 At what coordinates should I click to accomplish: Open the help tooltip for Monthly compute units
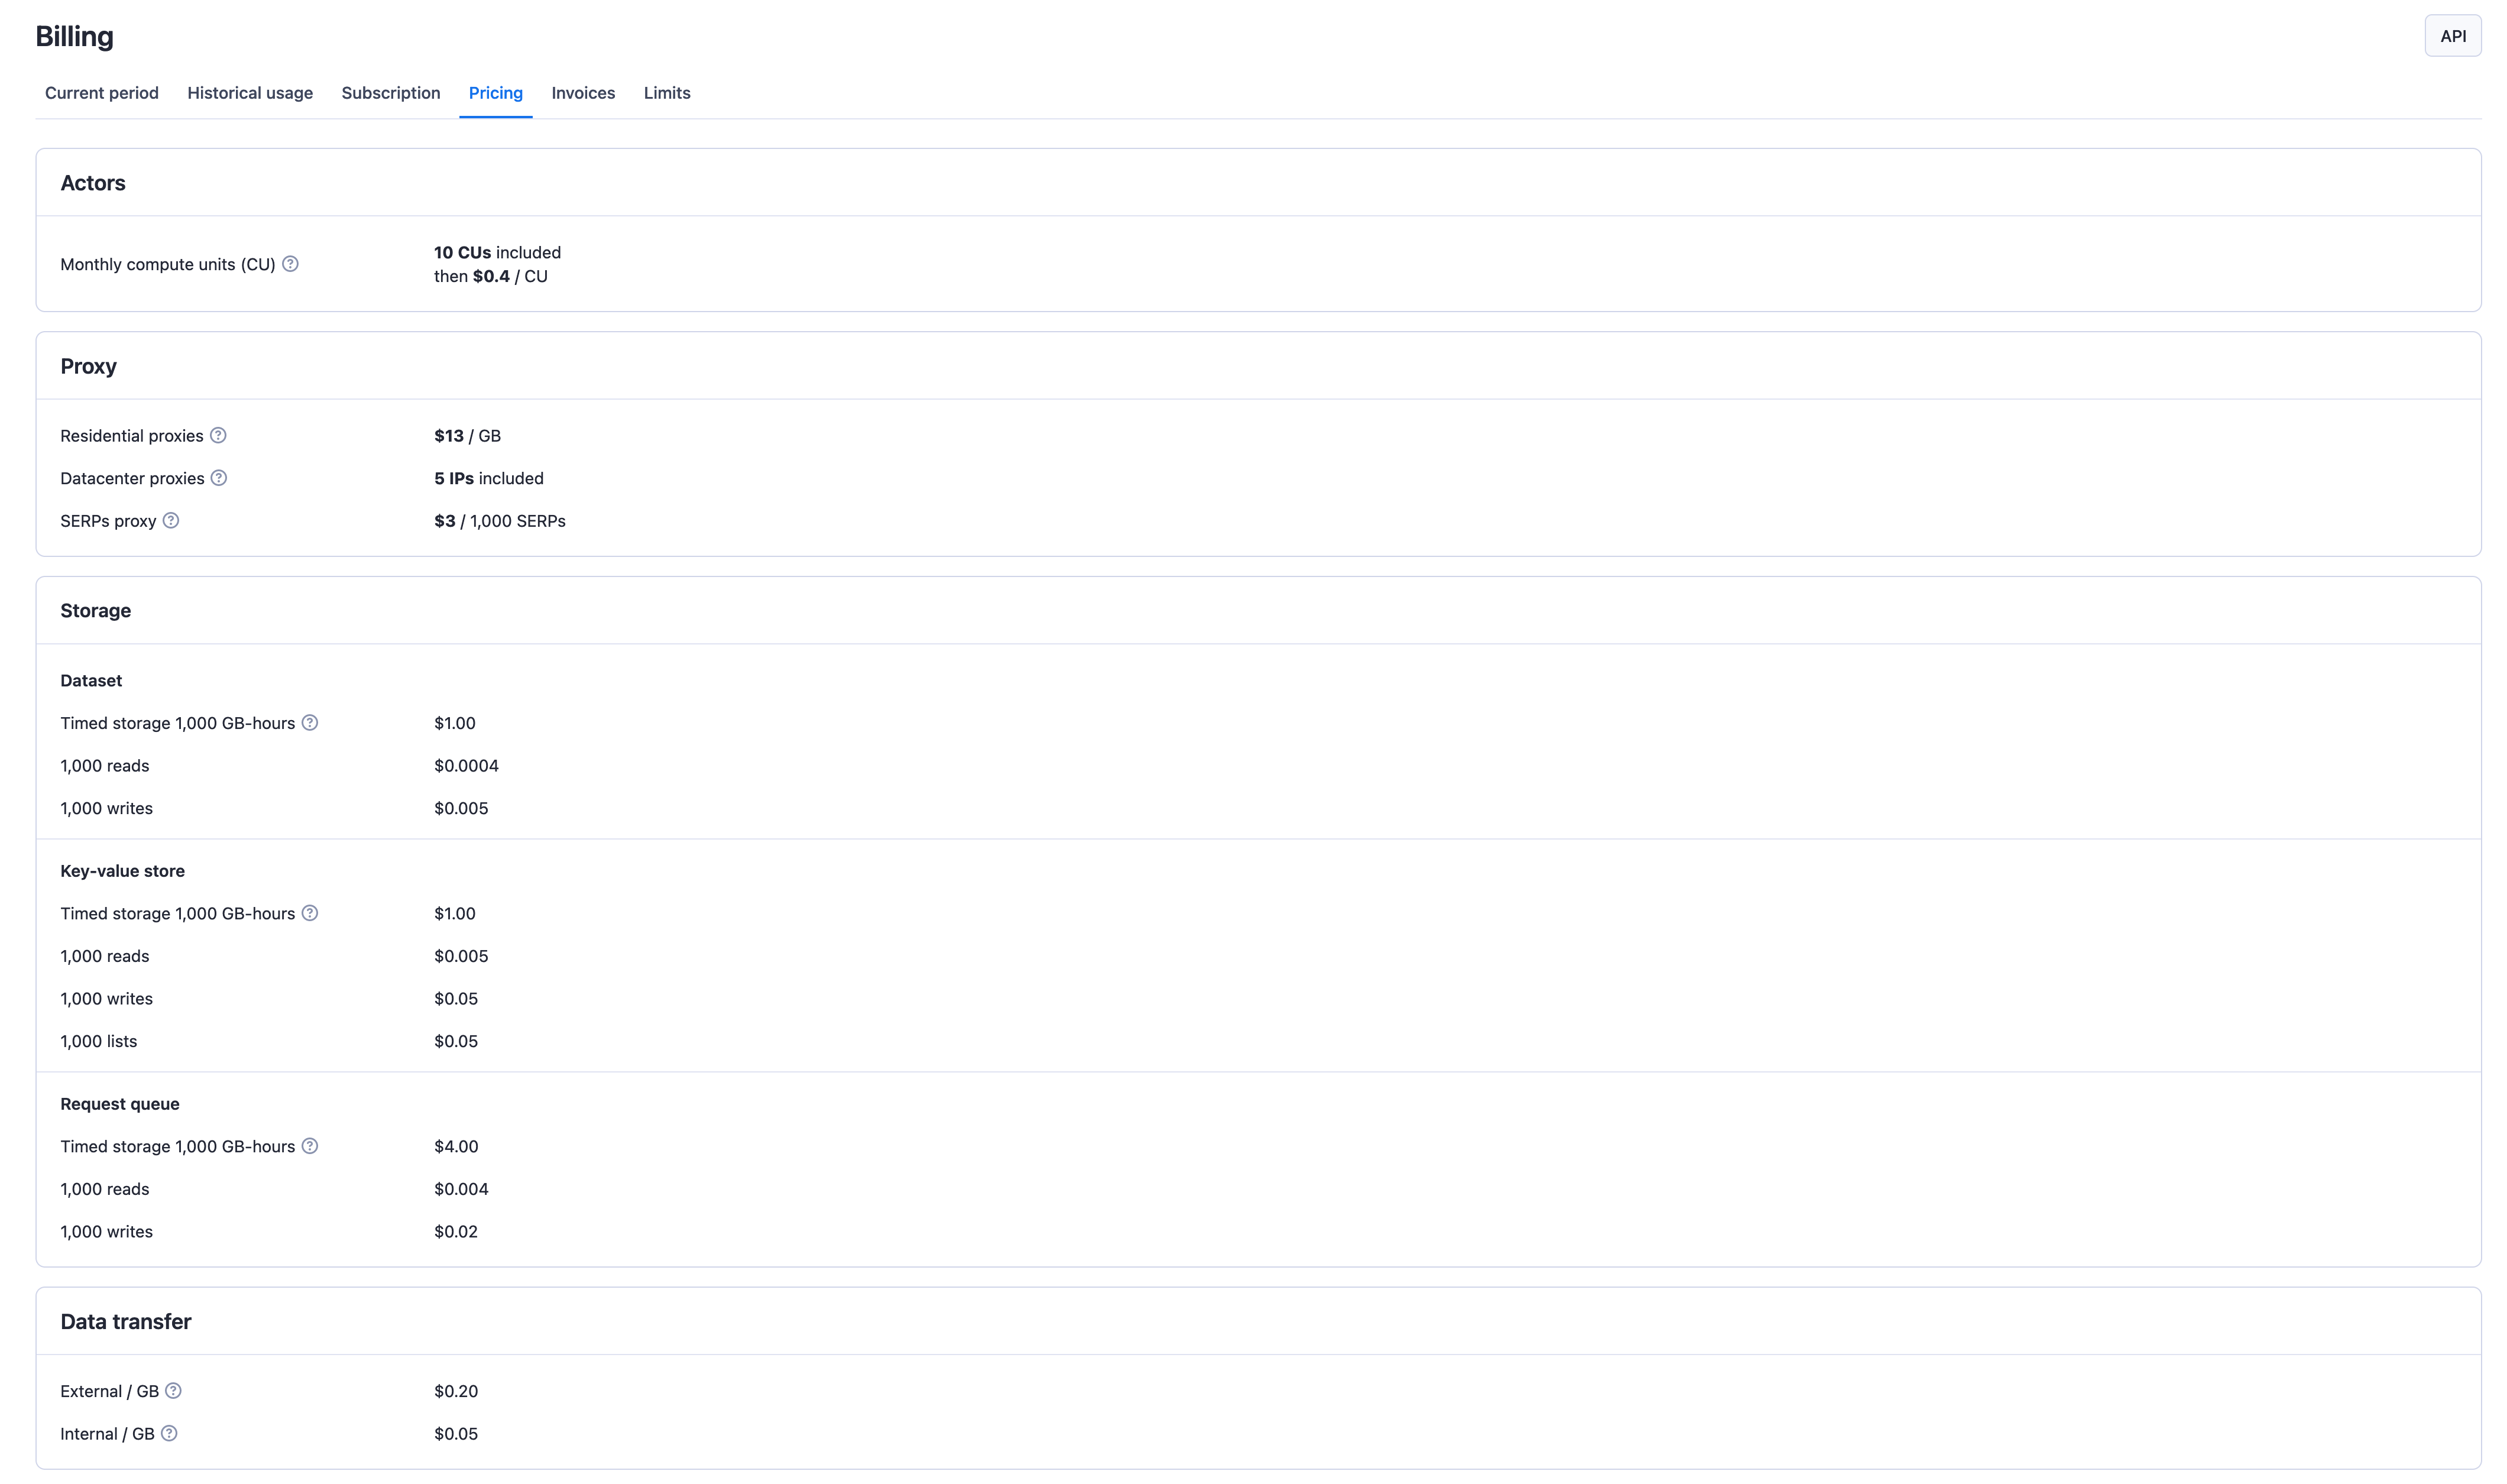pos(291,264)
